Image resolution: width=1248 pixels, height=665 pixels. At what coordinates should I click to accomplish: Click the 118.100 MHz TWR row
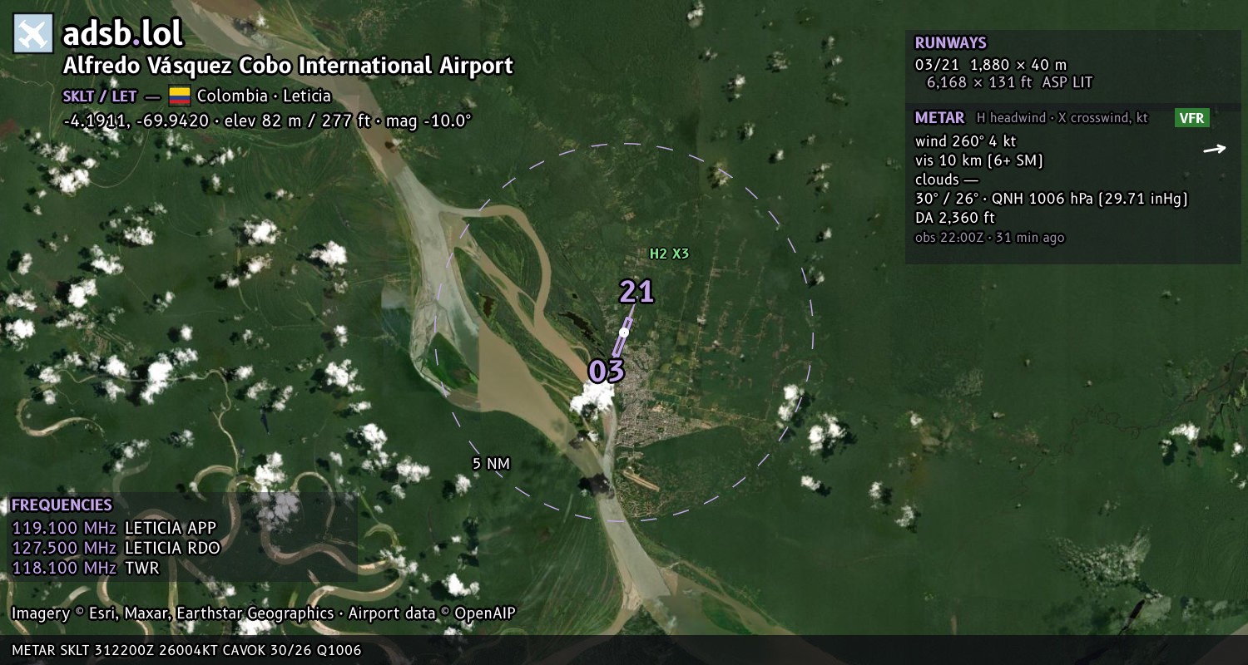[x=86, y=568]
